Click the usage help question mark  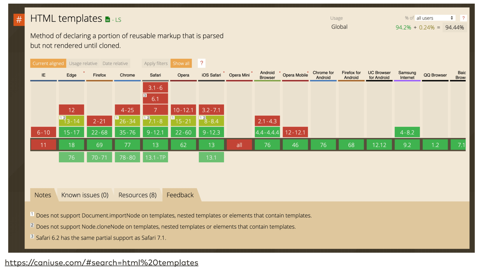click(x=463, y=18)
